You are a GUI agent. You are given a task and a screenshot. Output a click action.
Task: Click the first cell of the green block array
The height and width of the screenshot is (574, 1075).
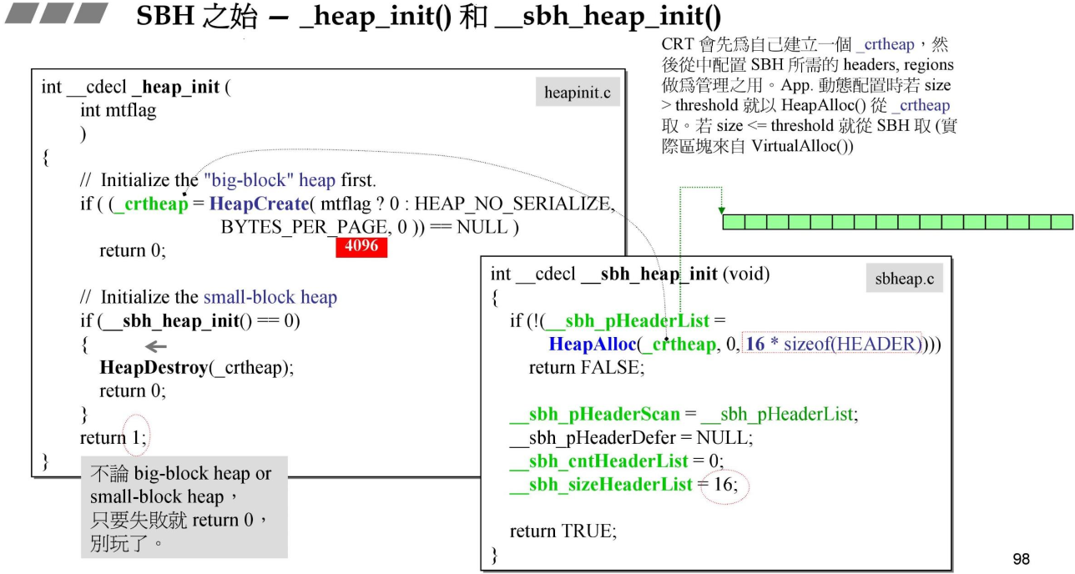click(x=733, y=222)
